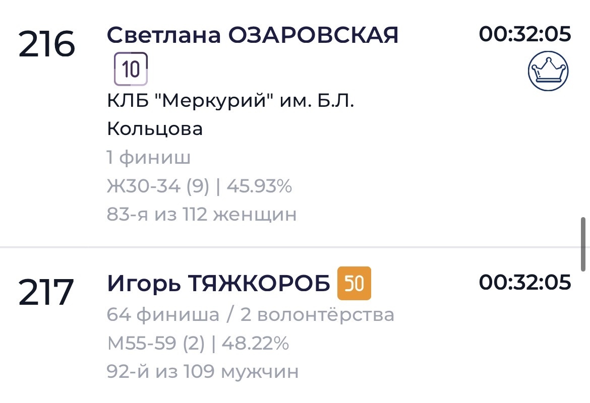Screen dimensions: 590x403
Task: Tap Игорь's finish time 00:32:05
Action: click(x=525, y=283)
